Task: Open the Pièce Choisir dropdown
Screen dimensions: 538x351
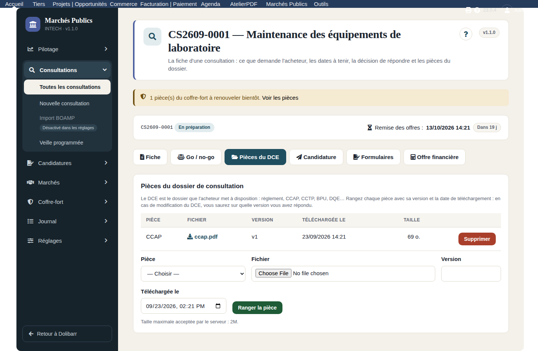Action: point(193,274)
